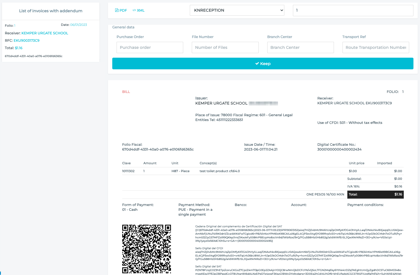Click the sidebar RFC EKU9003173C9 value
Screen dimensions: 420x275
coord(26,41)
